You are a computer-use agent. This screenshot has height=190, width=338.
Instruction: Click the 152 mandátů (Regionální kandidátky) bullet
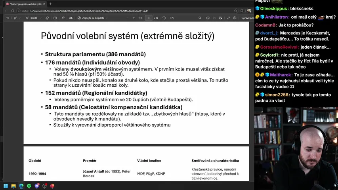(x=96, y=93)
